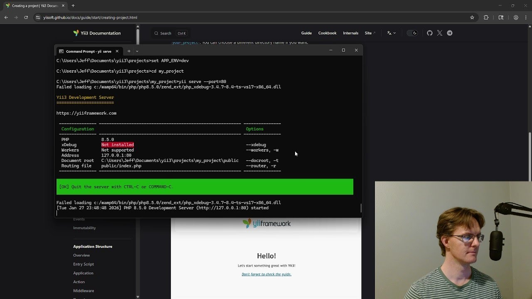Open the Guide menu item
The image size is (532, 299).
pos(306,33)
